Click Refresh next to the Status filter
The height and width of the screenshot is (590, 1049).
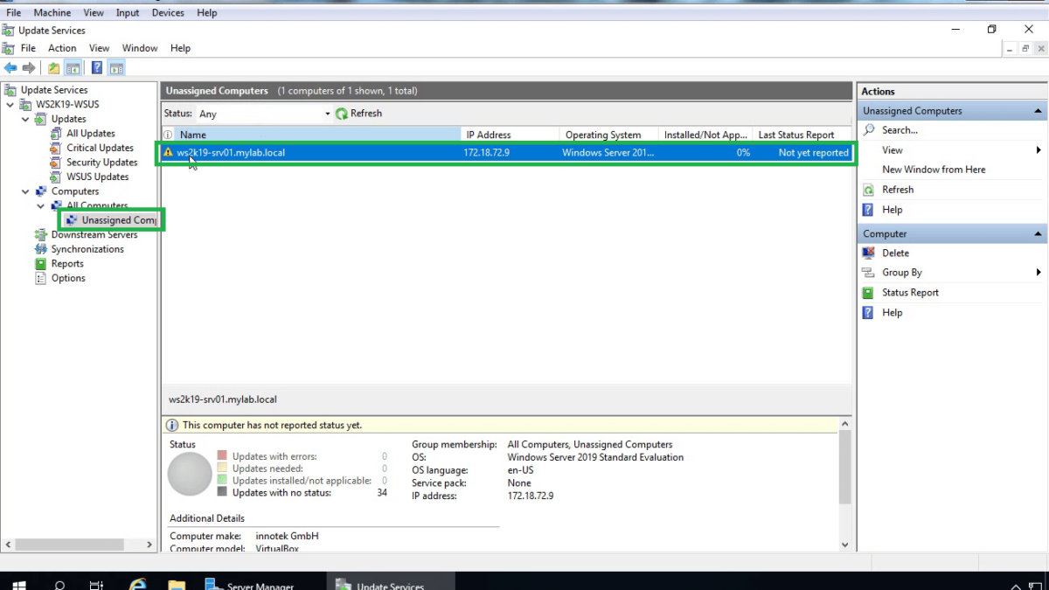coord(359,114)
